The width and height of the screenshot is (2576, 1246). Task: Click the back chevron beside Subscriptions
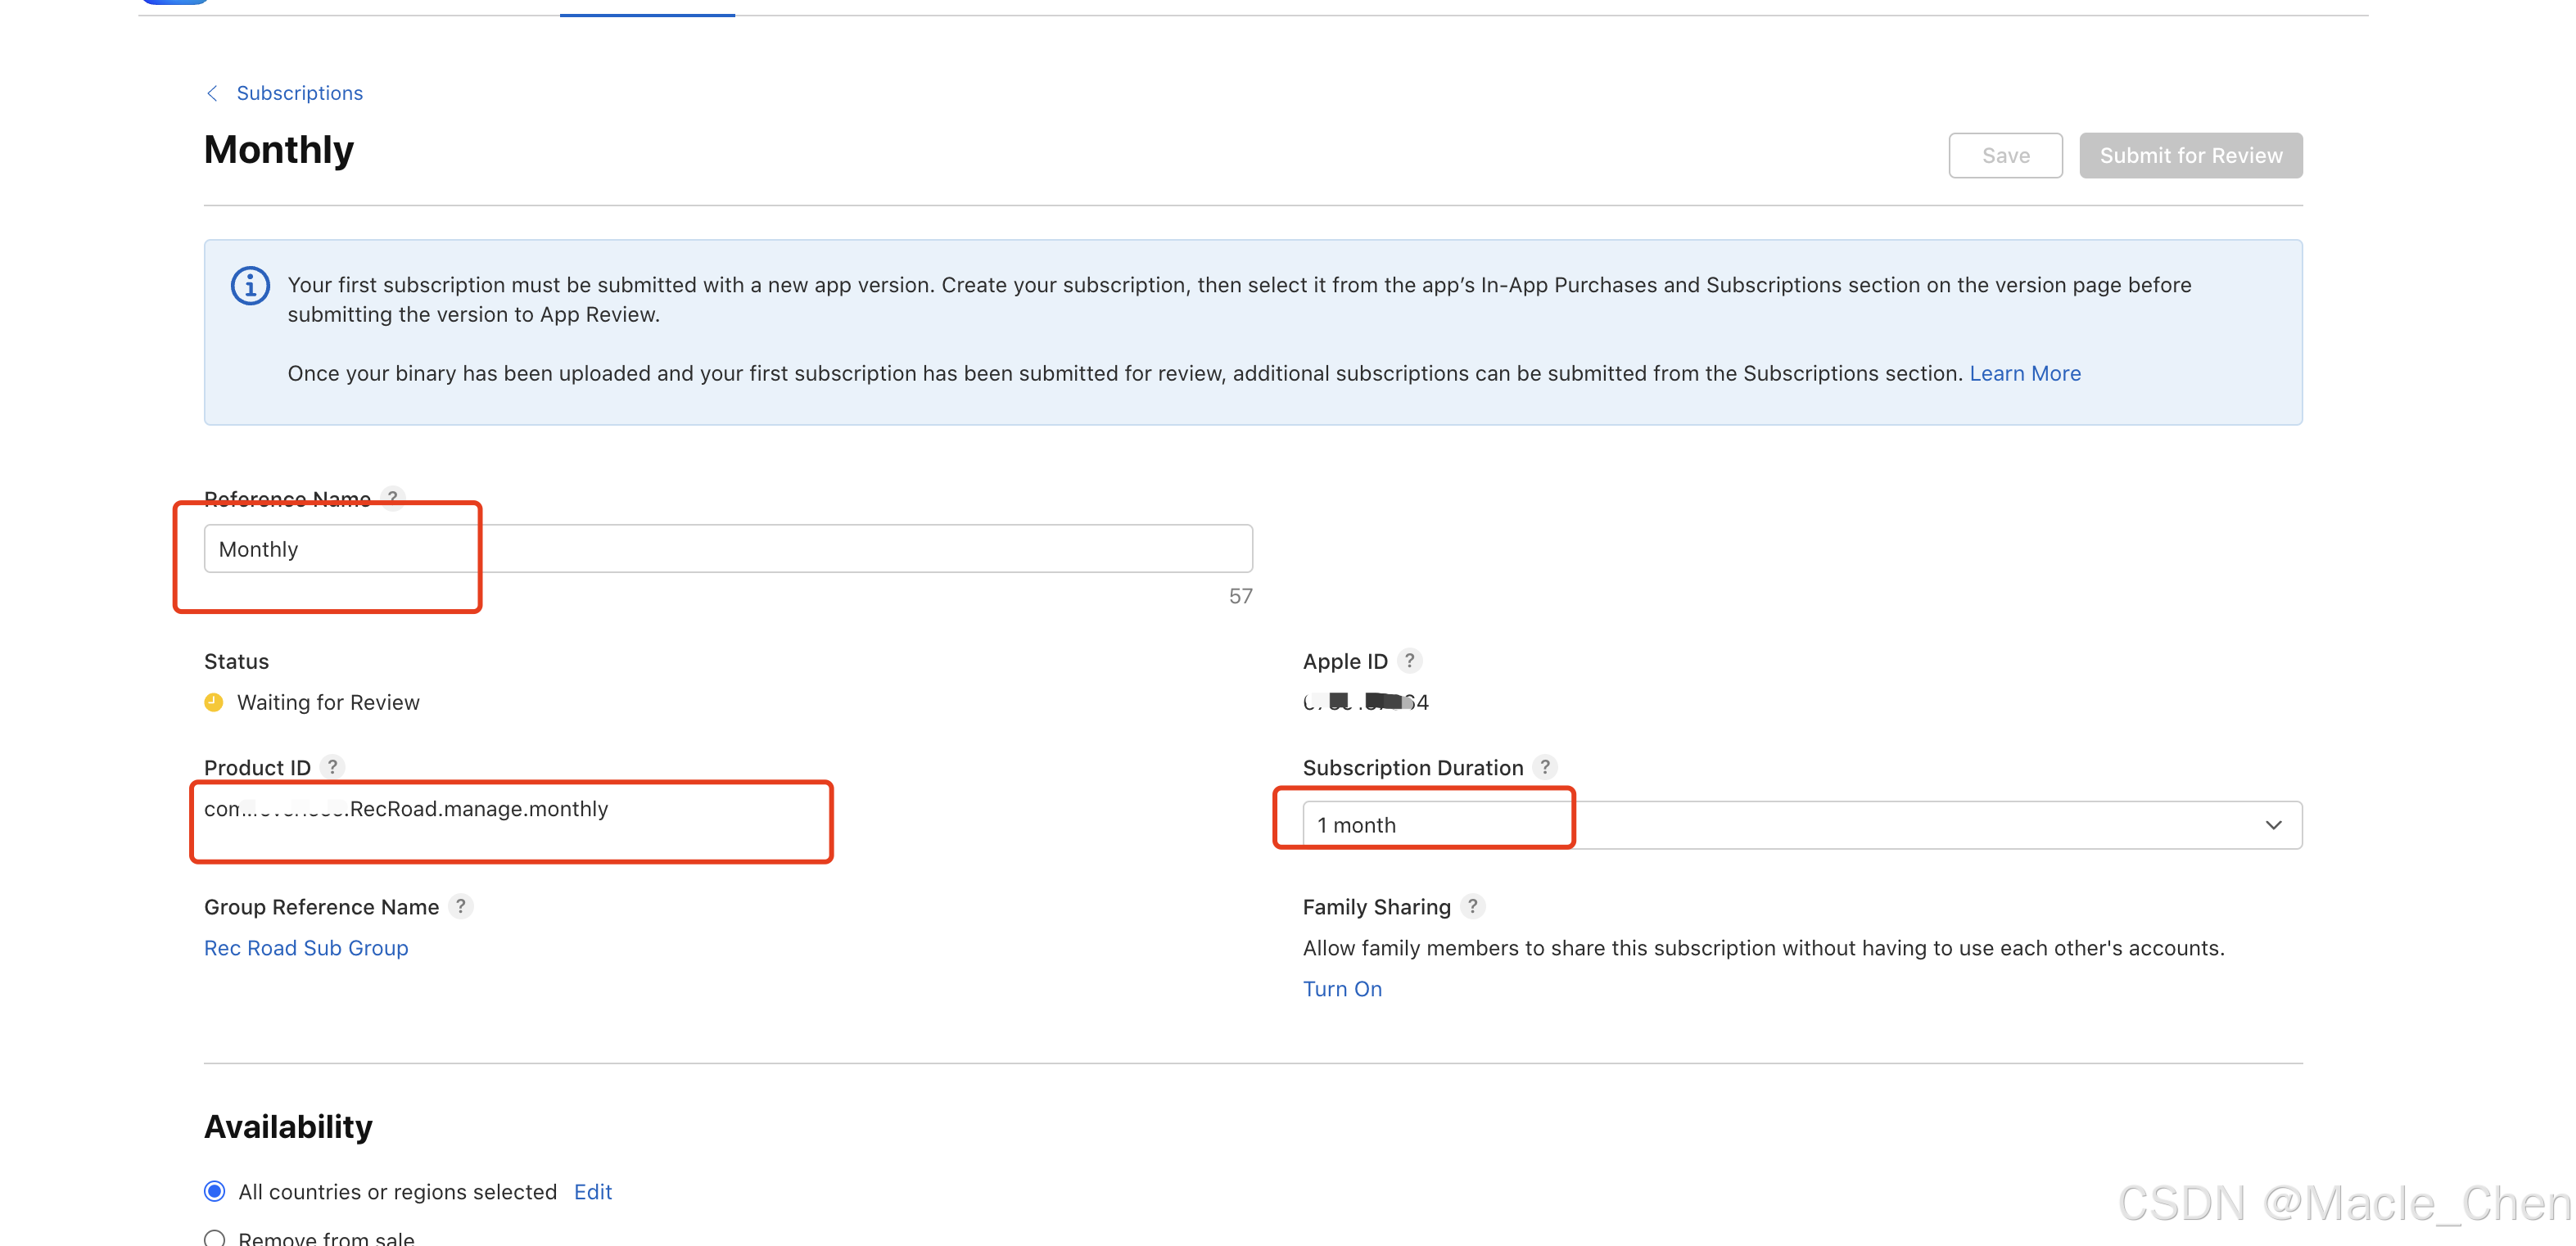(212, 93)
